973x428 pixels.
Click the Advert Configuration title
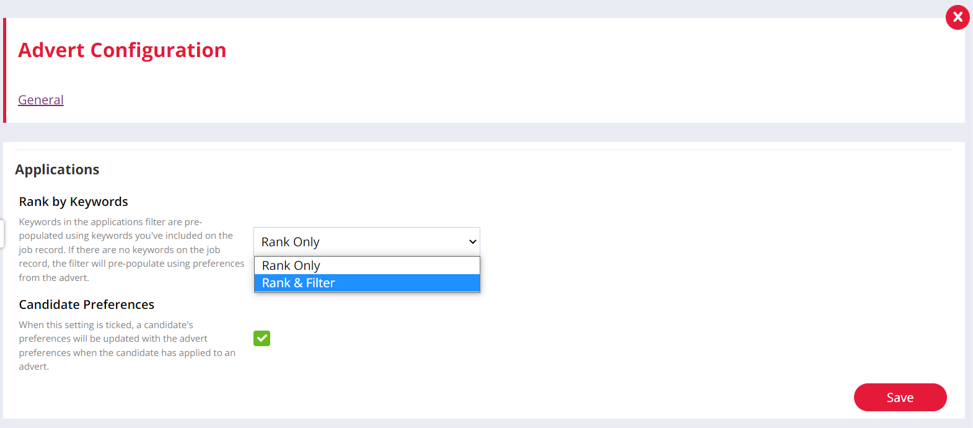point(121,50)
